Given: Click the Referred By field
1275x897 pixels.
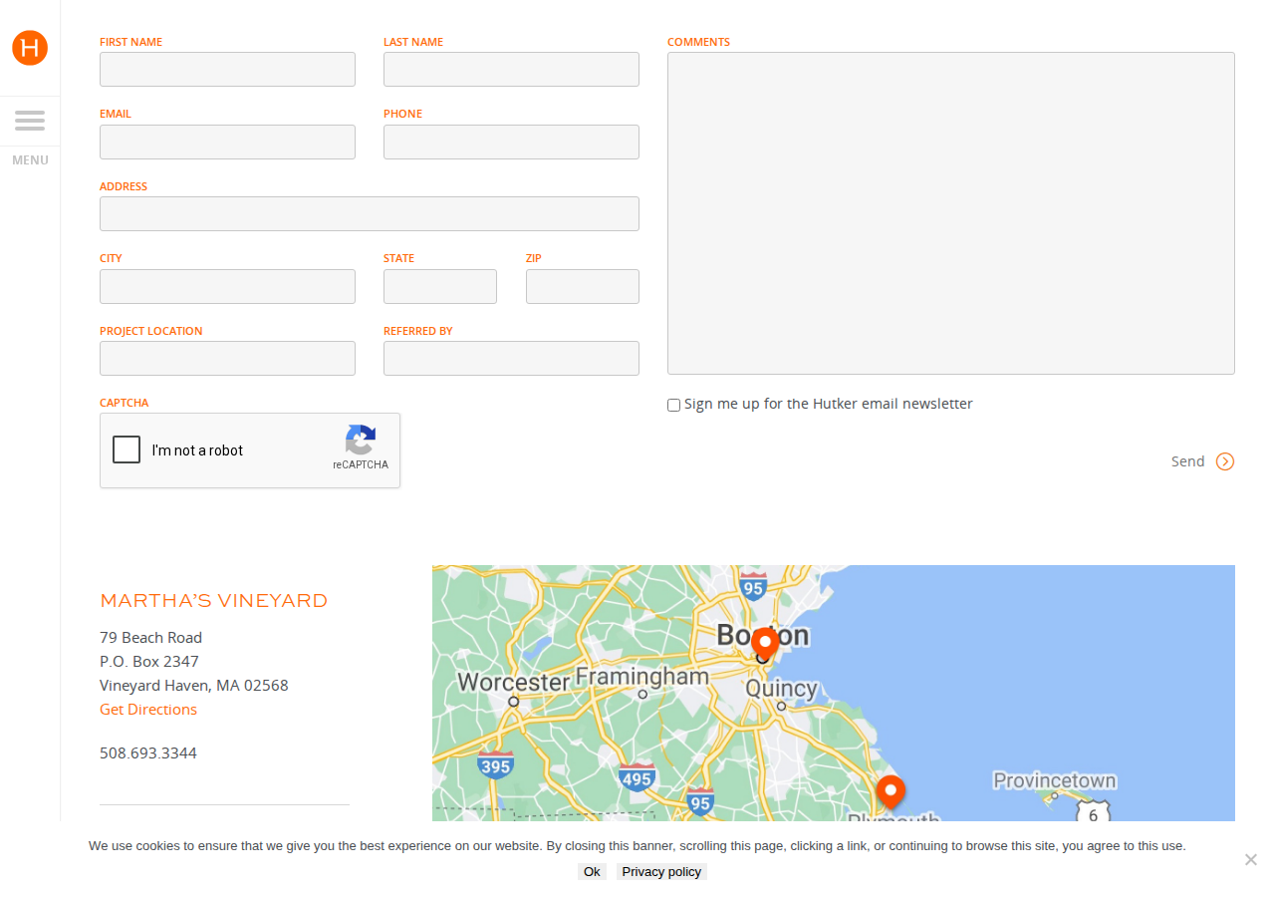Looking at the screenshot, I should click(511, 359).
